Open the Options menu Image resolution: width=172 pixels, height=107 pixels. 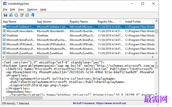pyautogui.click(x=32, y=10)
